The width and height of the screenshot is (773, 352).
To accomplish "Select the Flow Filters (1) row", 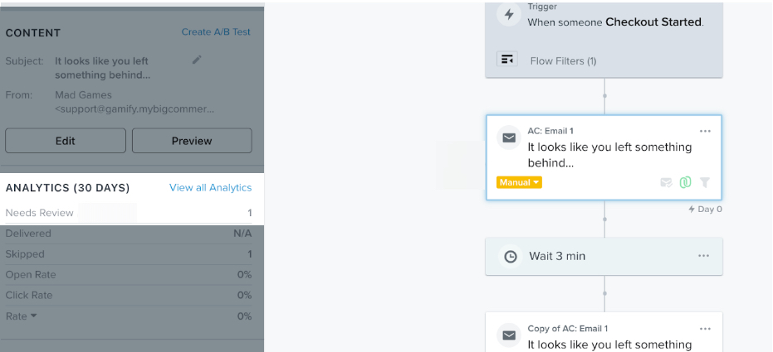I will tap(563, 60).
